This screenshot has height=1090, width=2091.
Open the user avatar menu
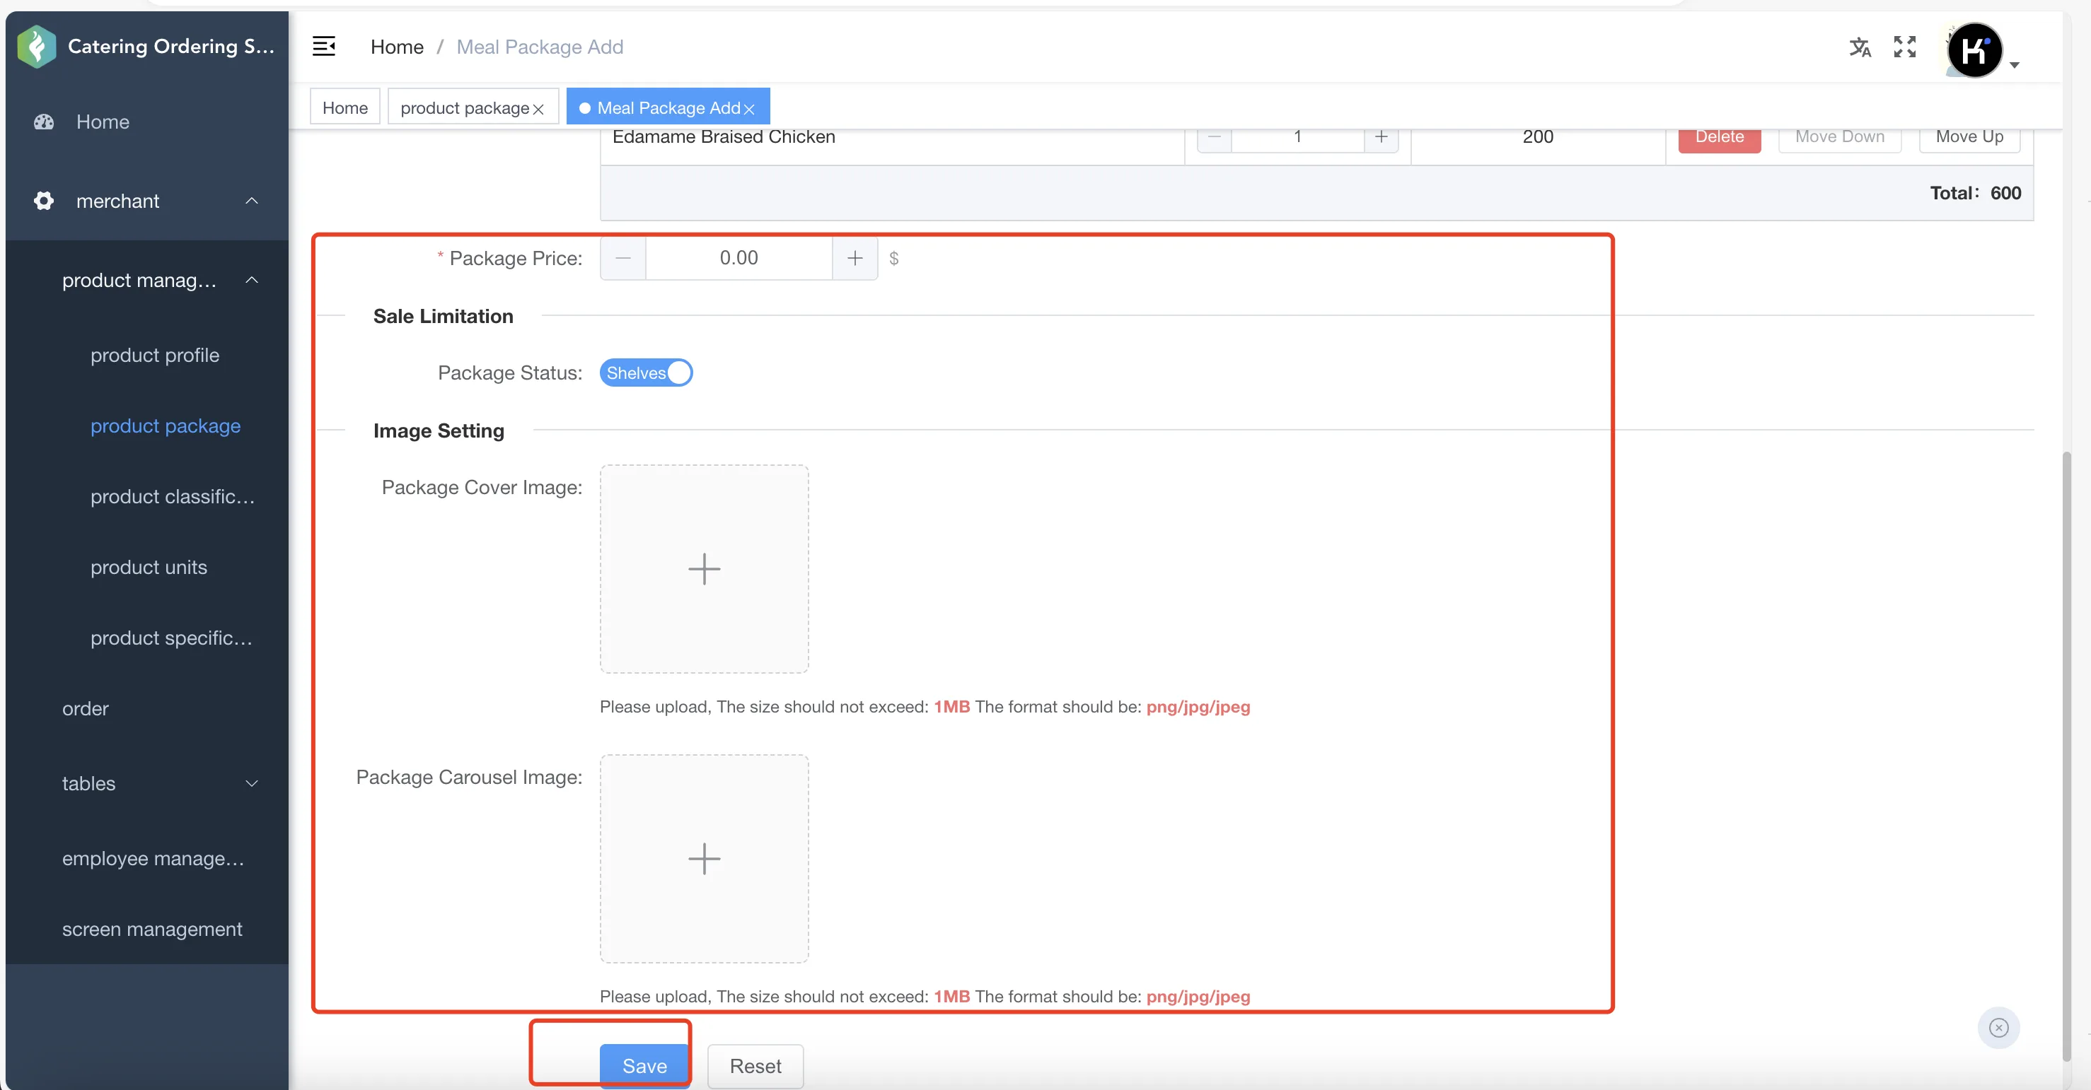pos(1974,50)
